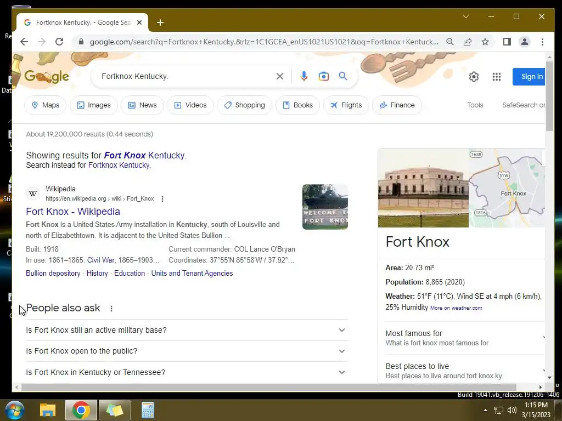Click the Google doodle logo
This screenshot has height=421, width=562.
[47, 76]
